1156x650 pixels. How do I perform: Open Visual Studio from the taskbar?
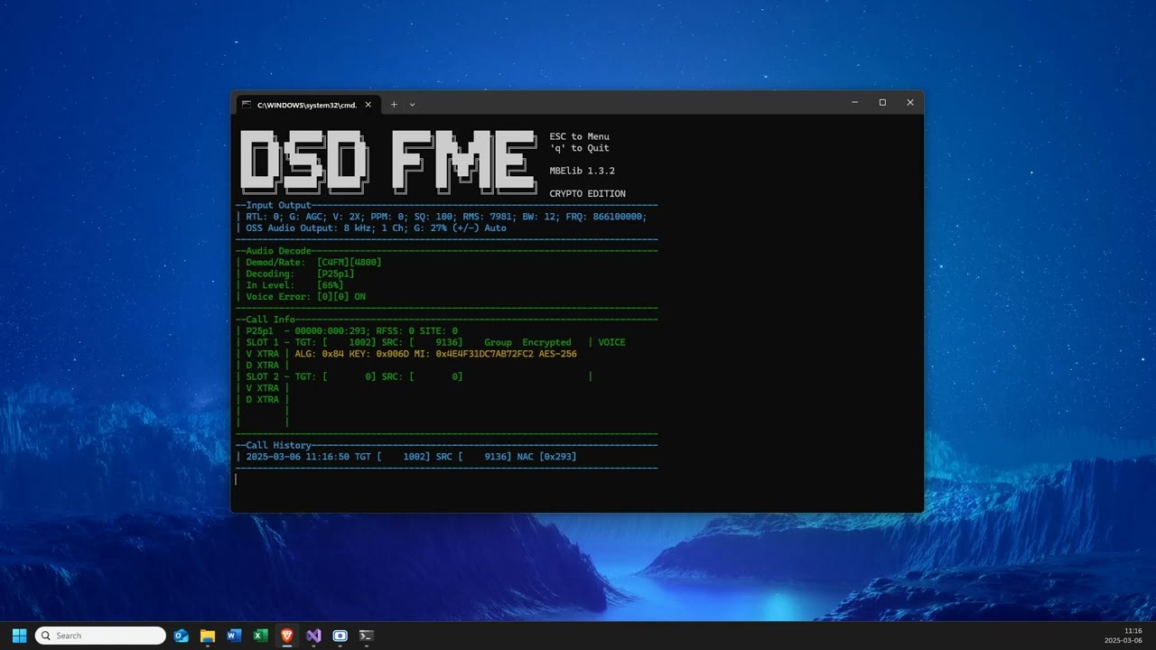point(313,636)
